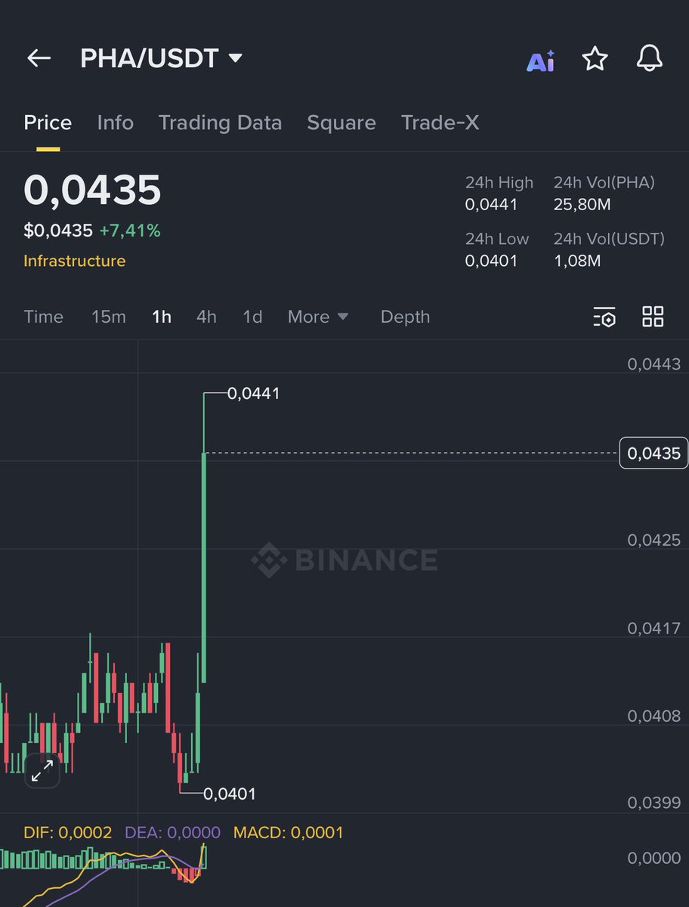This screenshot has height=907, width=689.
Task: Expand chart to fullscreen
Action: (42, 770)
